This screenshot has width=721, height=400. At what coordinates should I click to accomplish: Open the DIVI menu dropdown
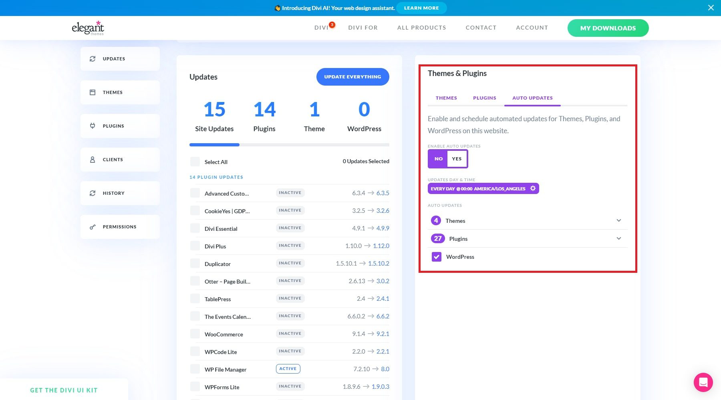[x=321, y=28]
